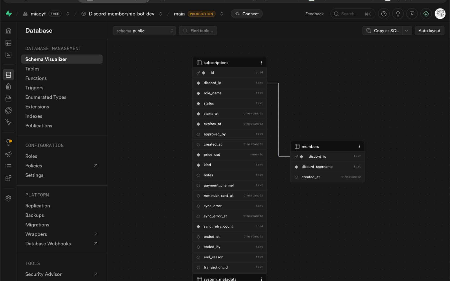This screenshot has height=281, width=450.
Task: Open Database Webhooks external link
Action: [x=62, y=244]
